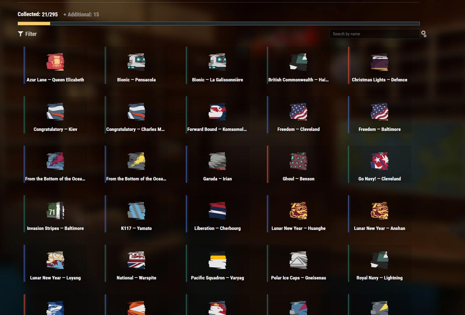Image resolution: width=465 pixels, height=315 pixels.
Task: Choose the British Commonwealth camouflage icon
Action: tap(298, 62)
